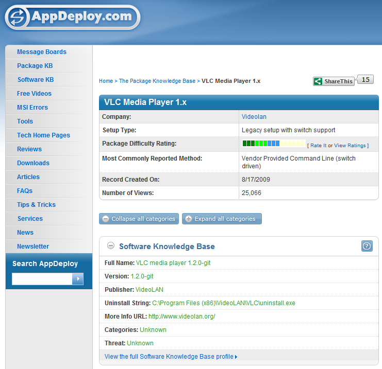
Task: Click the Categories Unknown link
Action: [x=153, y=329]
